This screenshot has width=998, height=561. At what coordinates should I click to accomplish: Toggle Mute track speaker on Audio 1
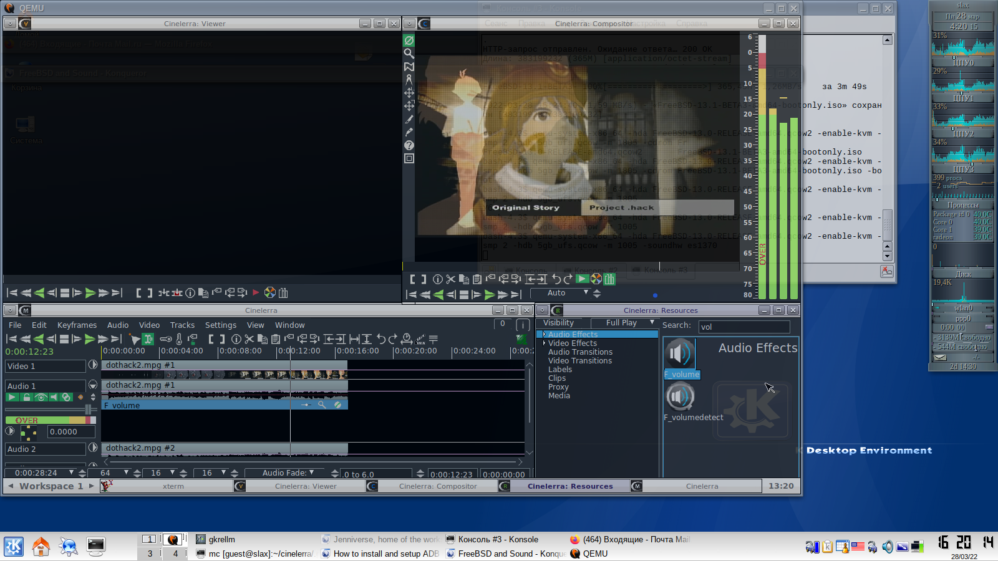(54, 397)
